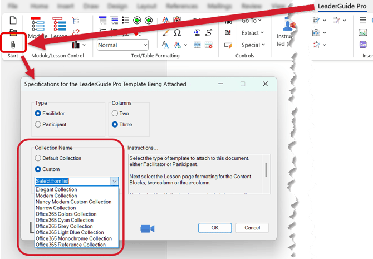Viewport: 373px width, 259px height.
Task: Pick Nancy Modern Custom Collection entry
Action: point(73,202)
